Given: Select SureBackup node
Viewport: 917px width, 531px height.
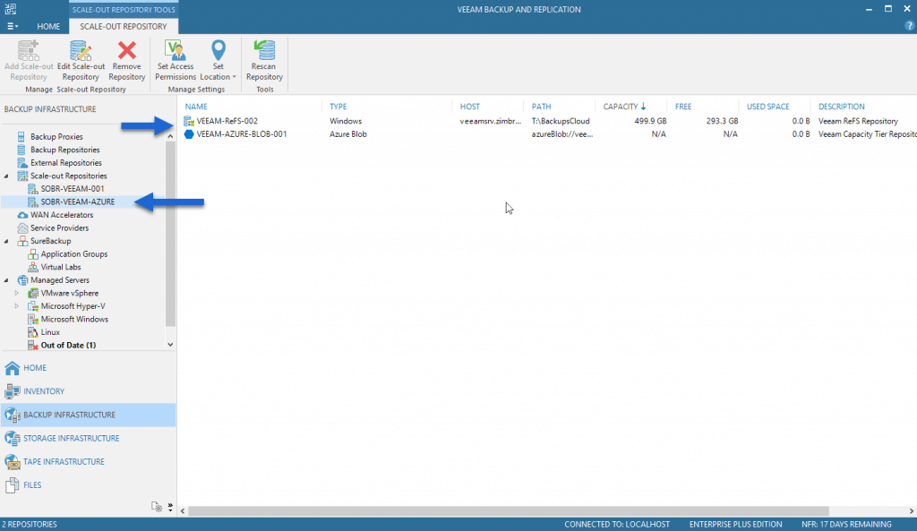Looking at the screenshot, I should [51, 241].
